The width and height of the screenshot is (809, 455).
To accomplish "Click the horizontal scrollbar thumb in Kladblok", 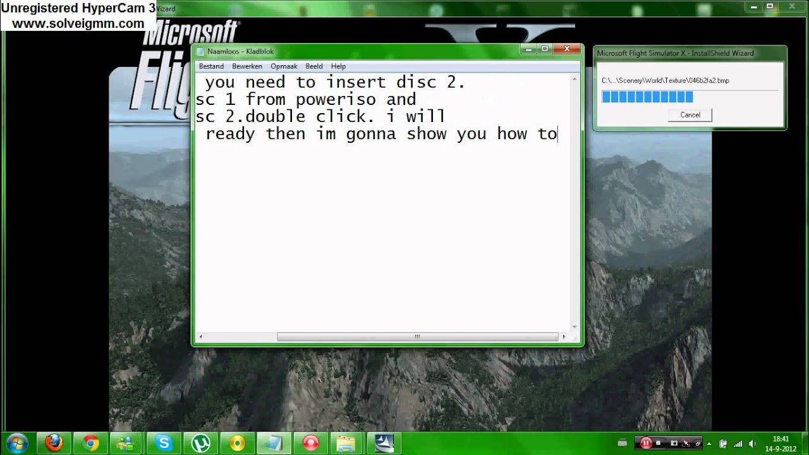I will click(417, 337).
